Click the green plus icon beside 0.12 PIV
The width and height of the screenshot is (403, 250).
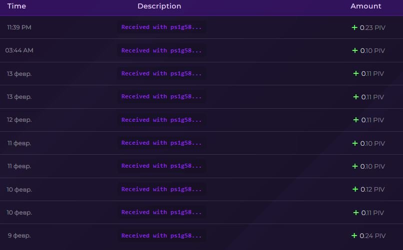pos(355,189)
